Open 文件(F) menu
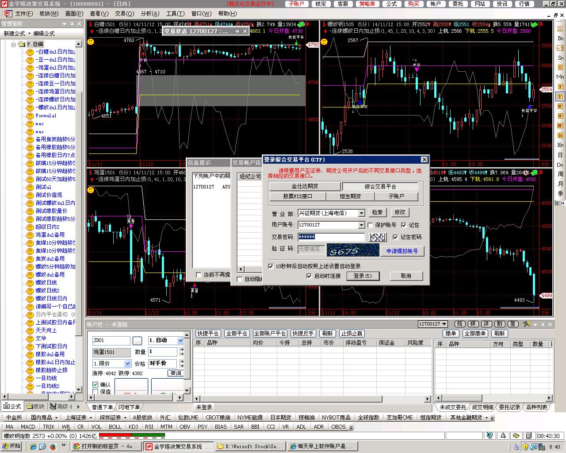This screenshot has width=566, height=453. [24, 14]
